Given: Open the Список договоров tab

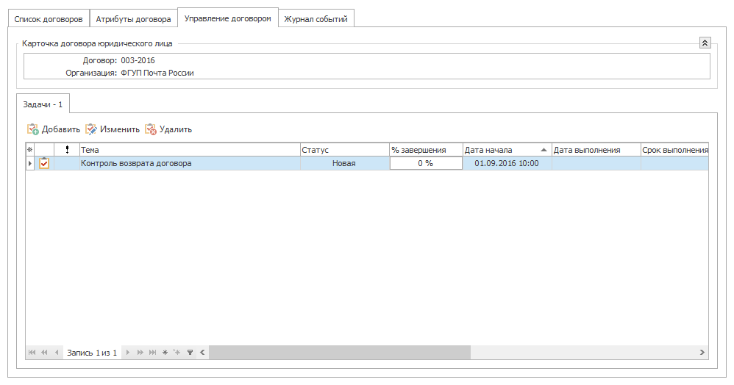Looking at the screenshot, I should point(49,19).
